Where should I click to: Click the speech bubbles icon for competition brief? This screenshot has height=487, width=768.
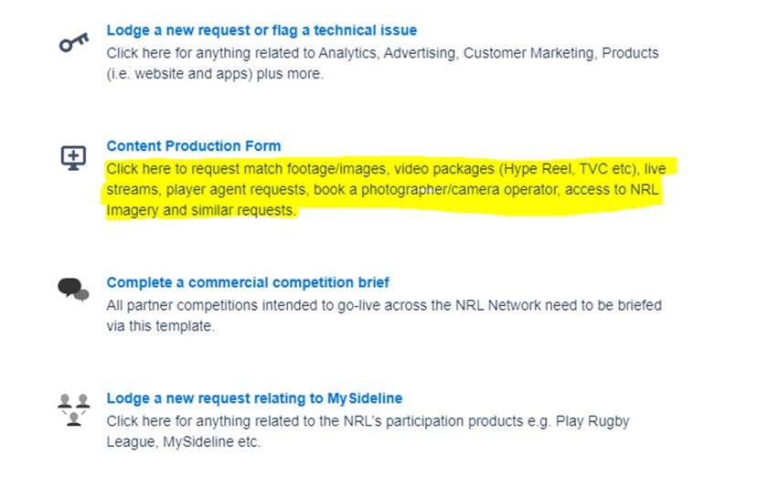click(73, 289)
